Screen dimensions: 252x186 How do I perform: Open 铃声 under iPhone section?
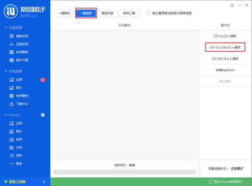coord(16,139)
